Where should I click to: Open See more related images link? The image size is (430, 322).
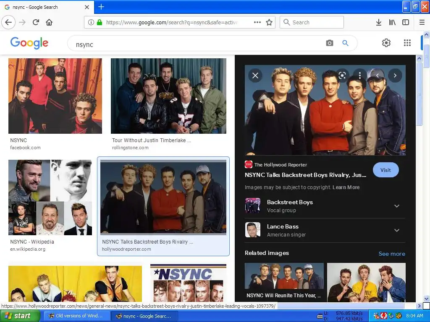(392, 254)
